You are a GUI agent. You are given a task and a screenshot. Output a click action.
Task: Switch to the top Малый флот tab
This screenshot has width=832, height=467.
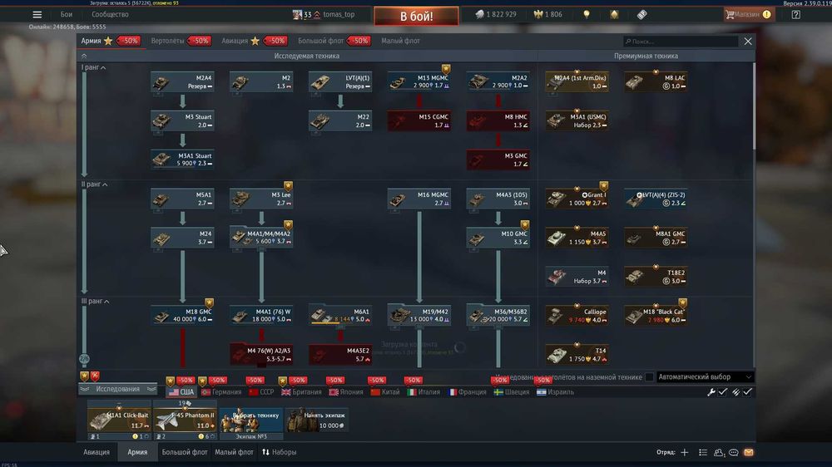[x=401, y=41]
